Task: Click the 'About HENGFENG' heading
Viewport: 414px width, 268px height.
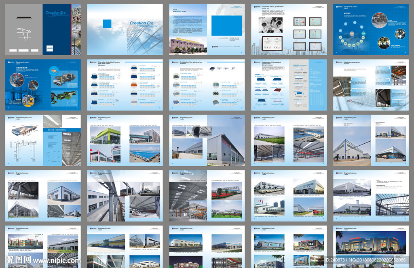Action: 177,10
